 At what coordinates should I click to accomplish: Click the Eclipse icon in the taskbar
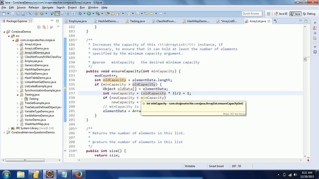point(50,175)
